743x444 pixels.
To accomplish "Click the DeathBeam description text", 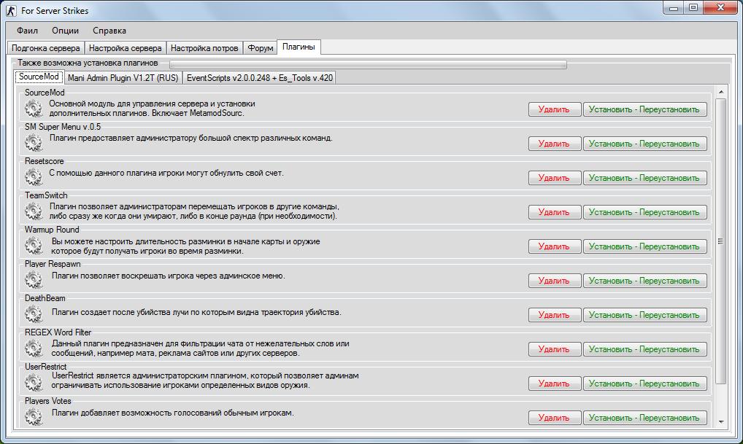I will 196,313.
